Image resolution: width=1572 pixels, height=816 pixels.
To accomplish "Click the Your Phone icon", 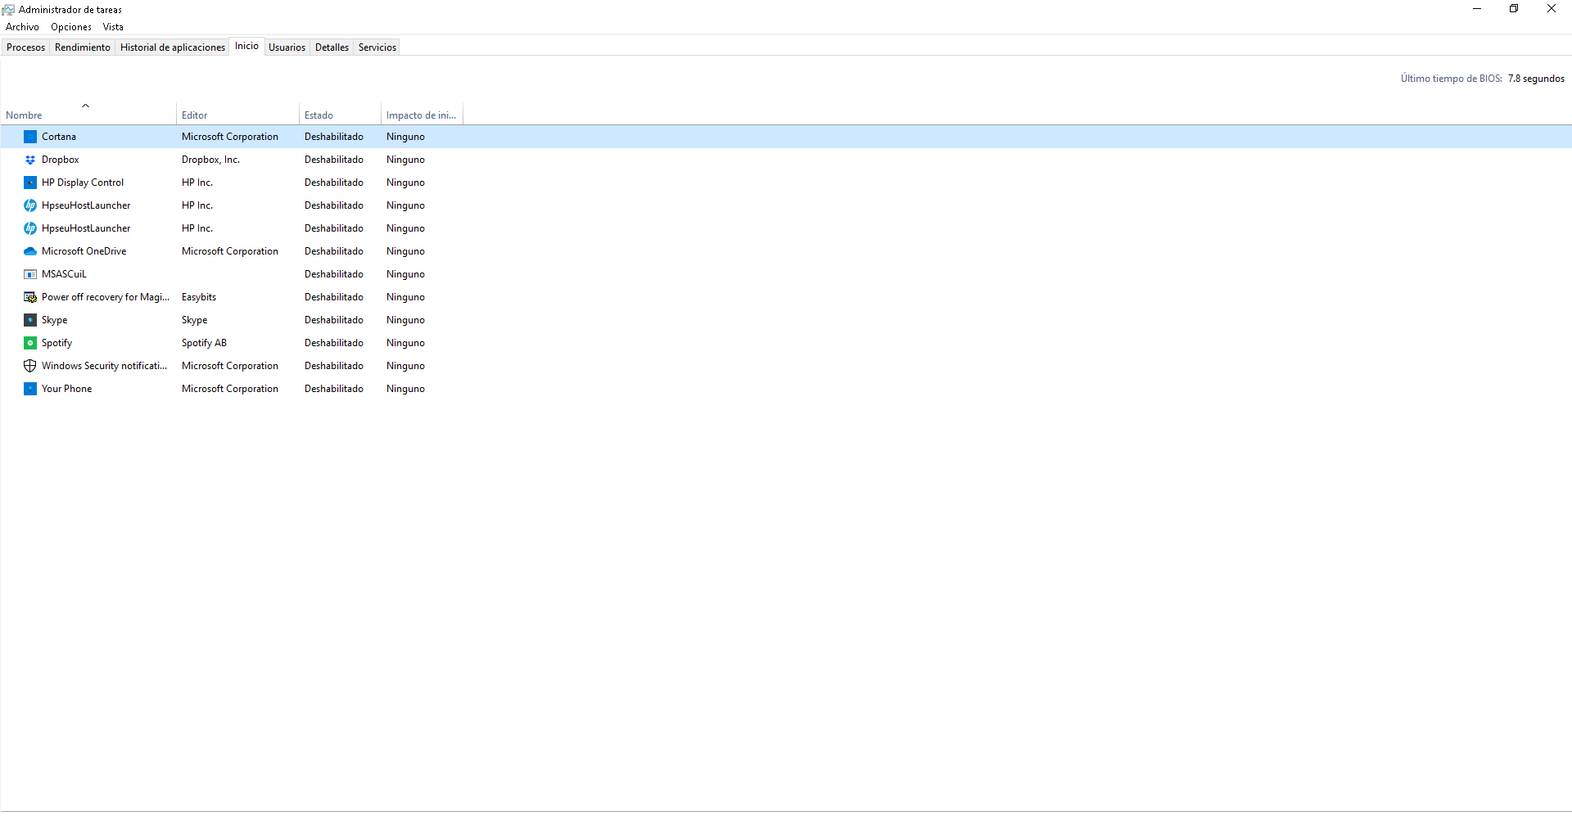I will (x=30, y=389).
